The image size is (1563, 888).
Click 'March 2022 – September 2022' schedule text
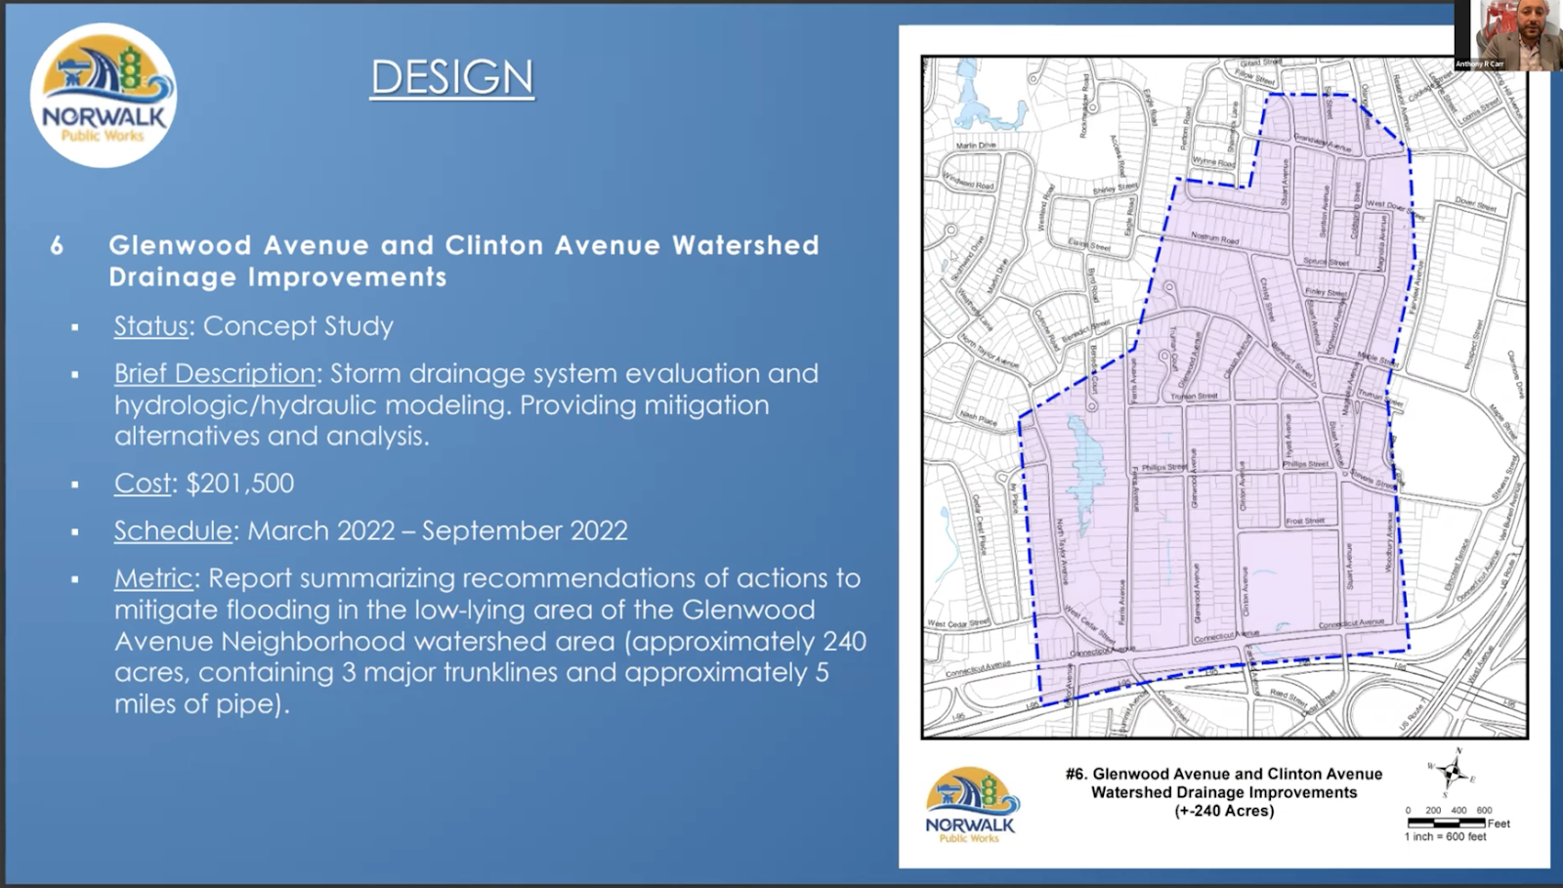[x=438, y=530]
